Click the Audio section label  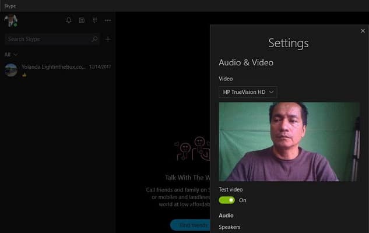pos(226,216)
